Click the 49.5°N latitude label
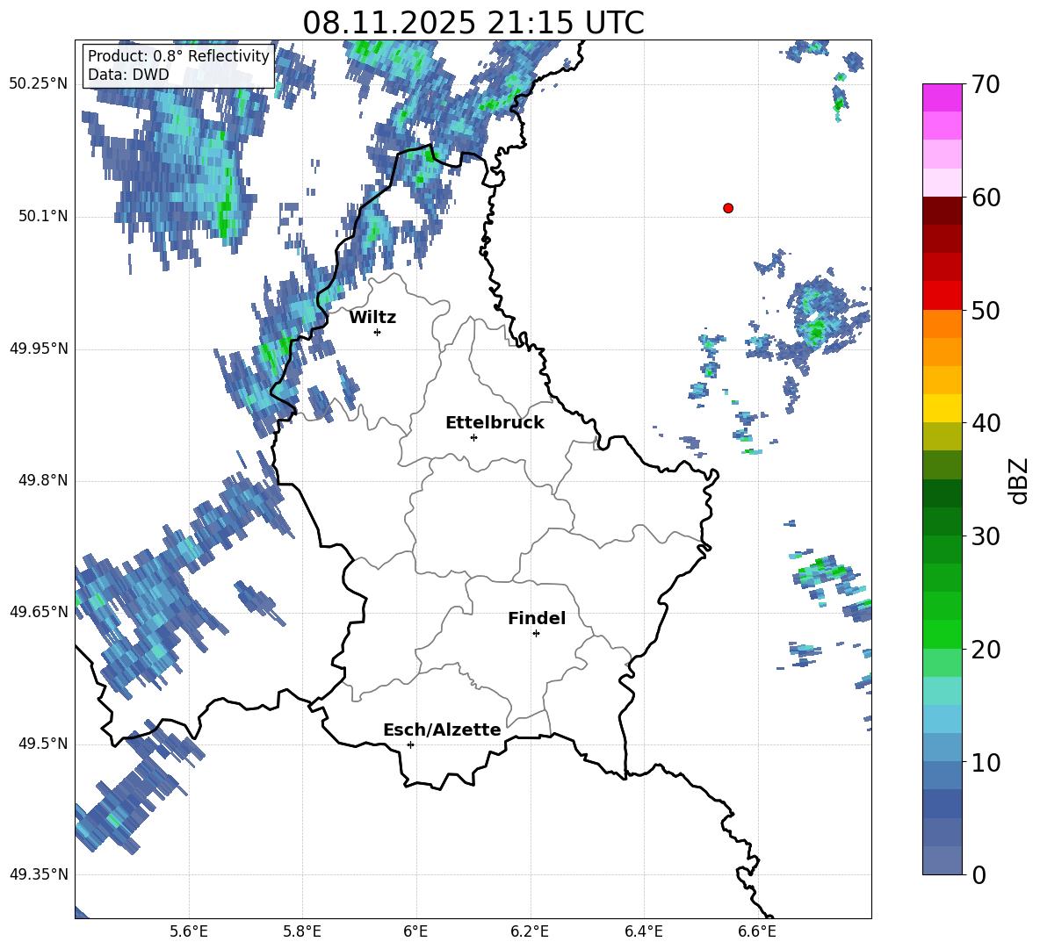Screen dimensions: 1040x949 tap(43, 744)
